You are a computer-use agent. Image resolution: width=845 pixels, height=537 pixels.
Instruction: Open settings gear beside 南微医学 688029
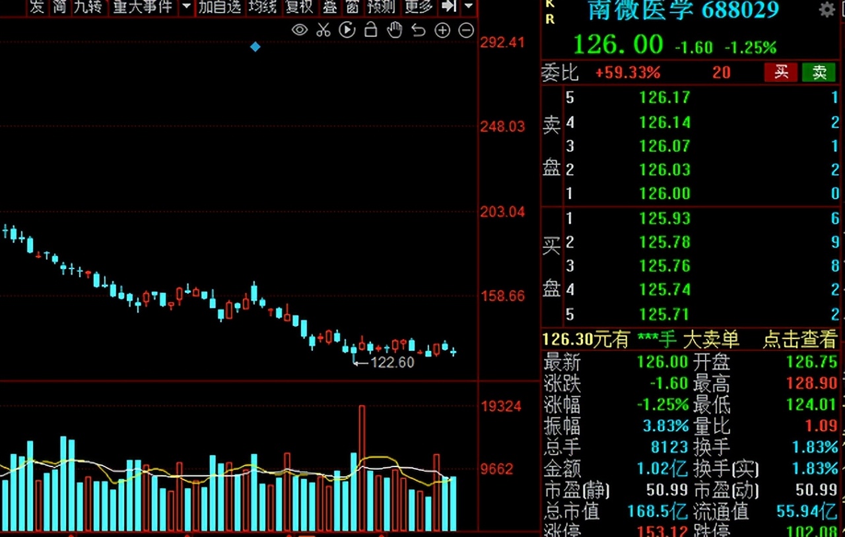(x=827, y=9)
